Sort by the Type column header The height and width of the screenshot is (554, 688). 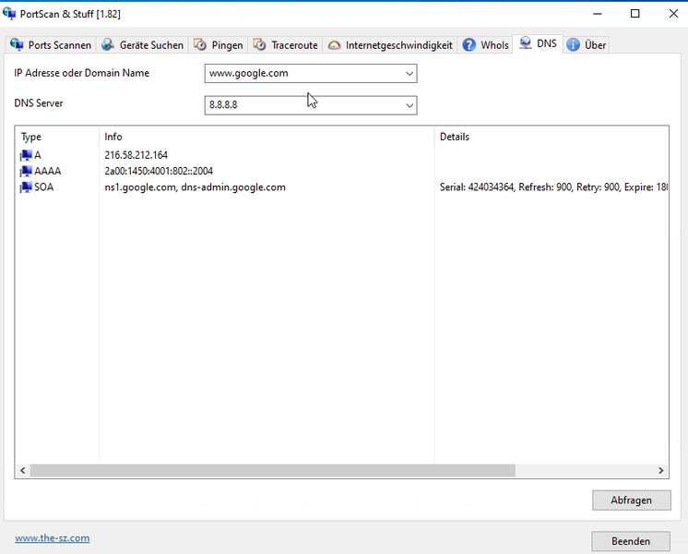(55, 137)
